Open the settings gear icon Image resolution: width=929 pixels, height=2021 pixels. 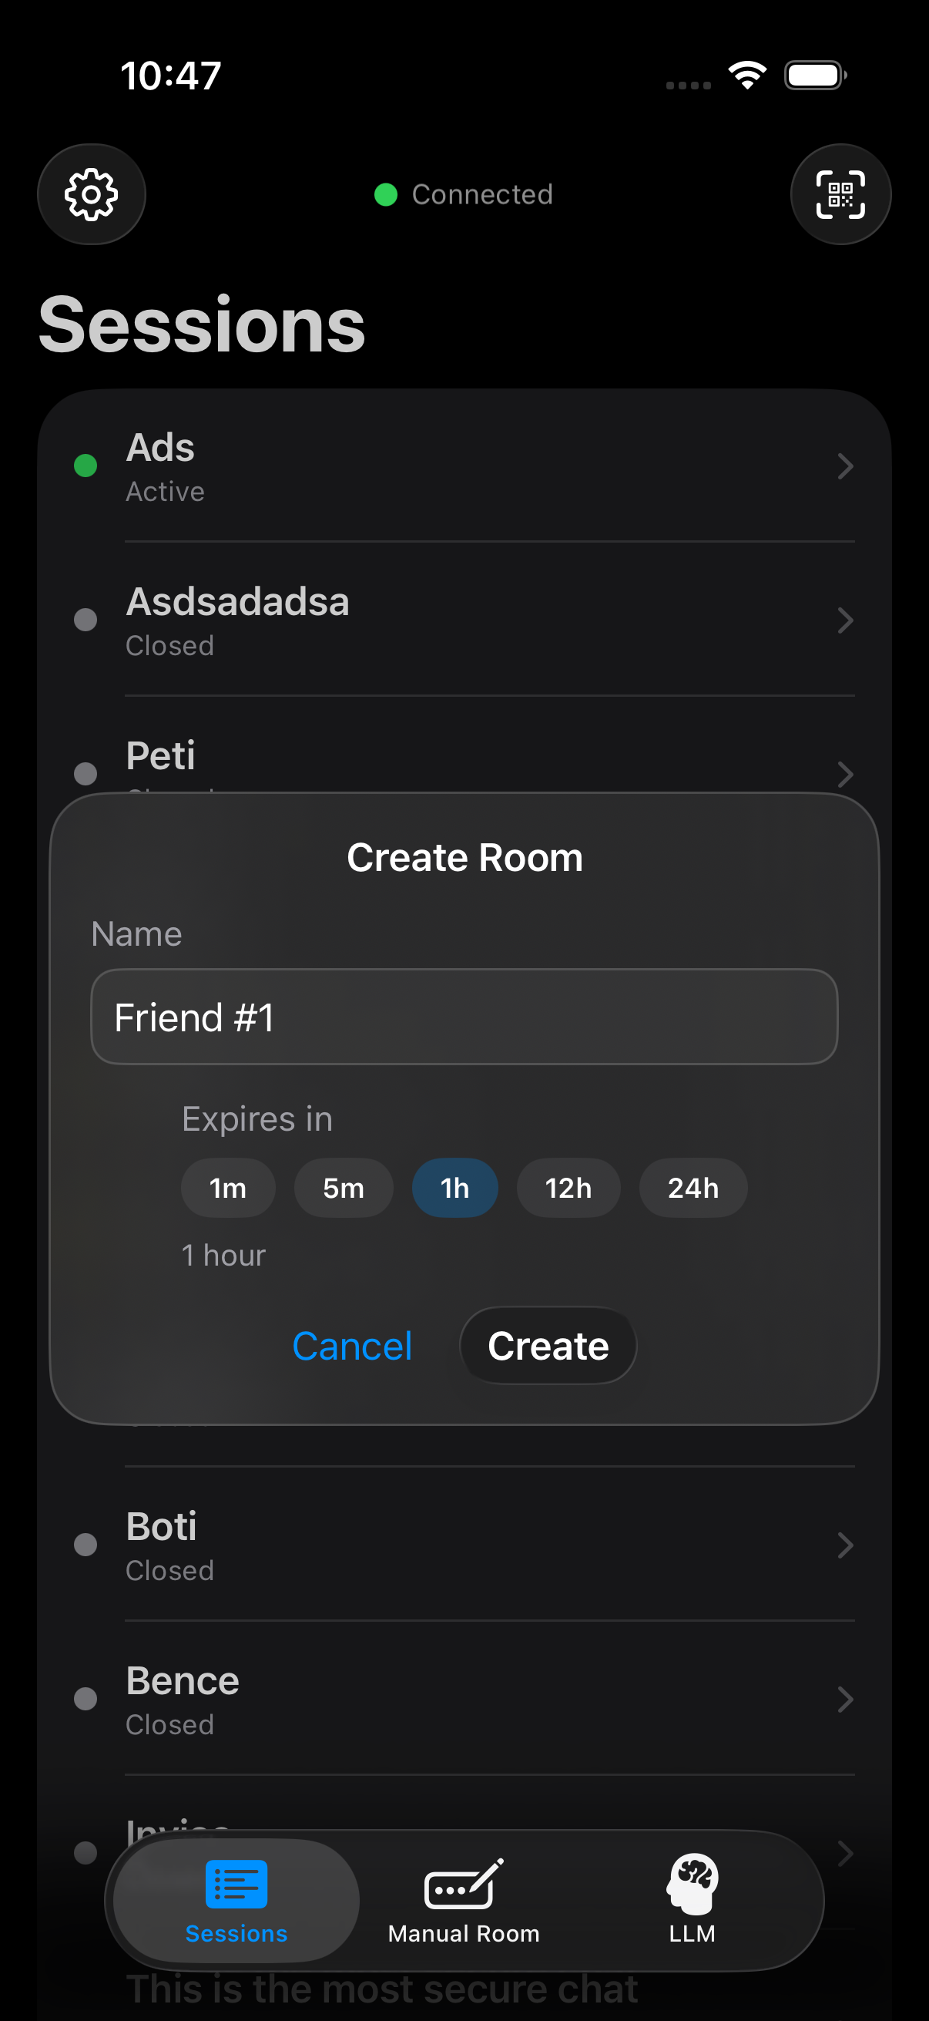coord(91,193)
